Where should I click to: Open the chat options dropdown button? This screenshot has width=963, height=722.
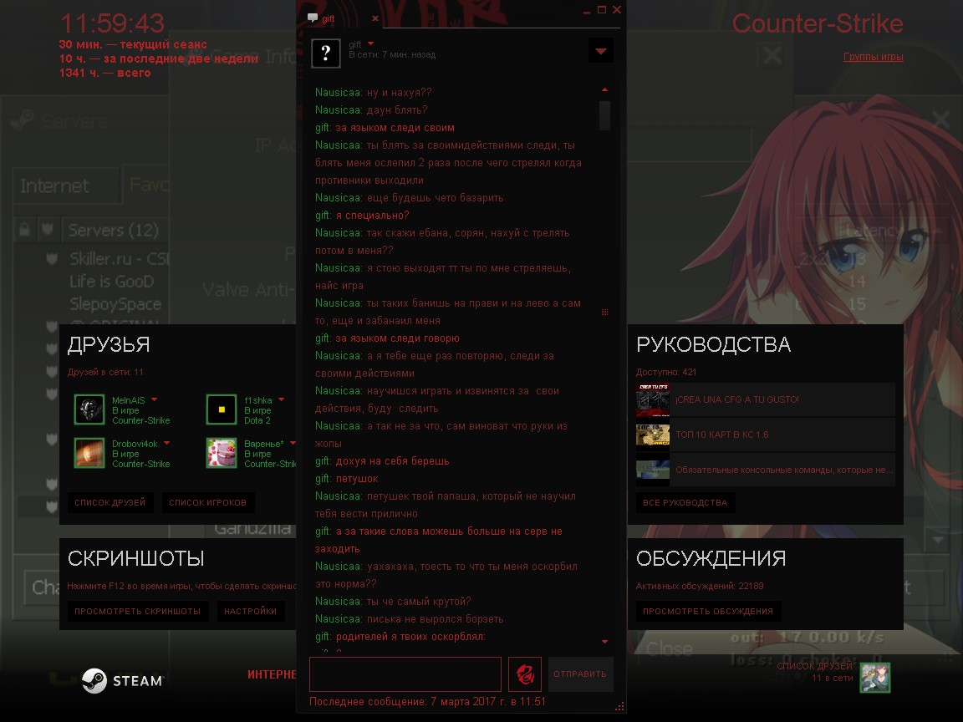click(601, 51)
